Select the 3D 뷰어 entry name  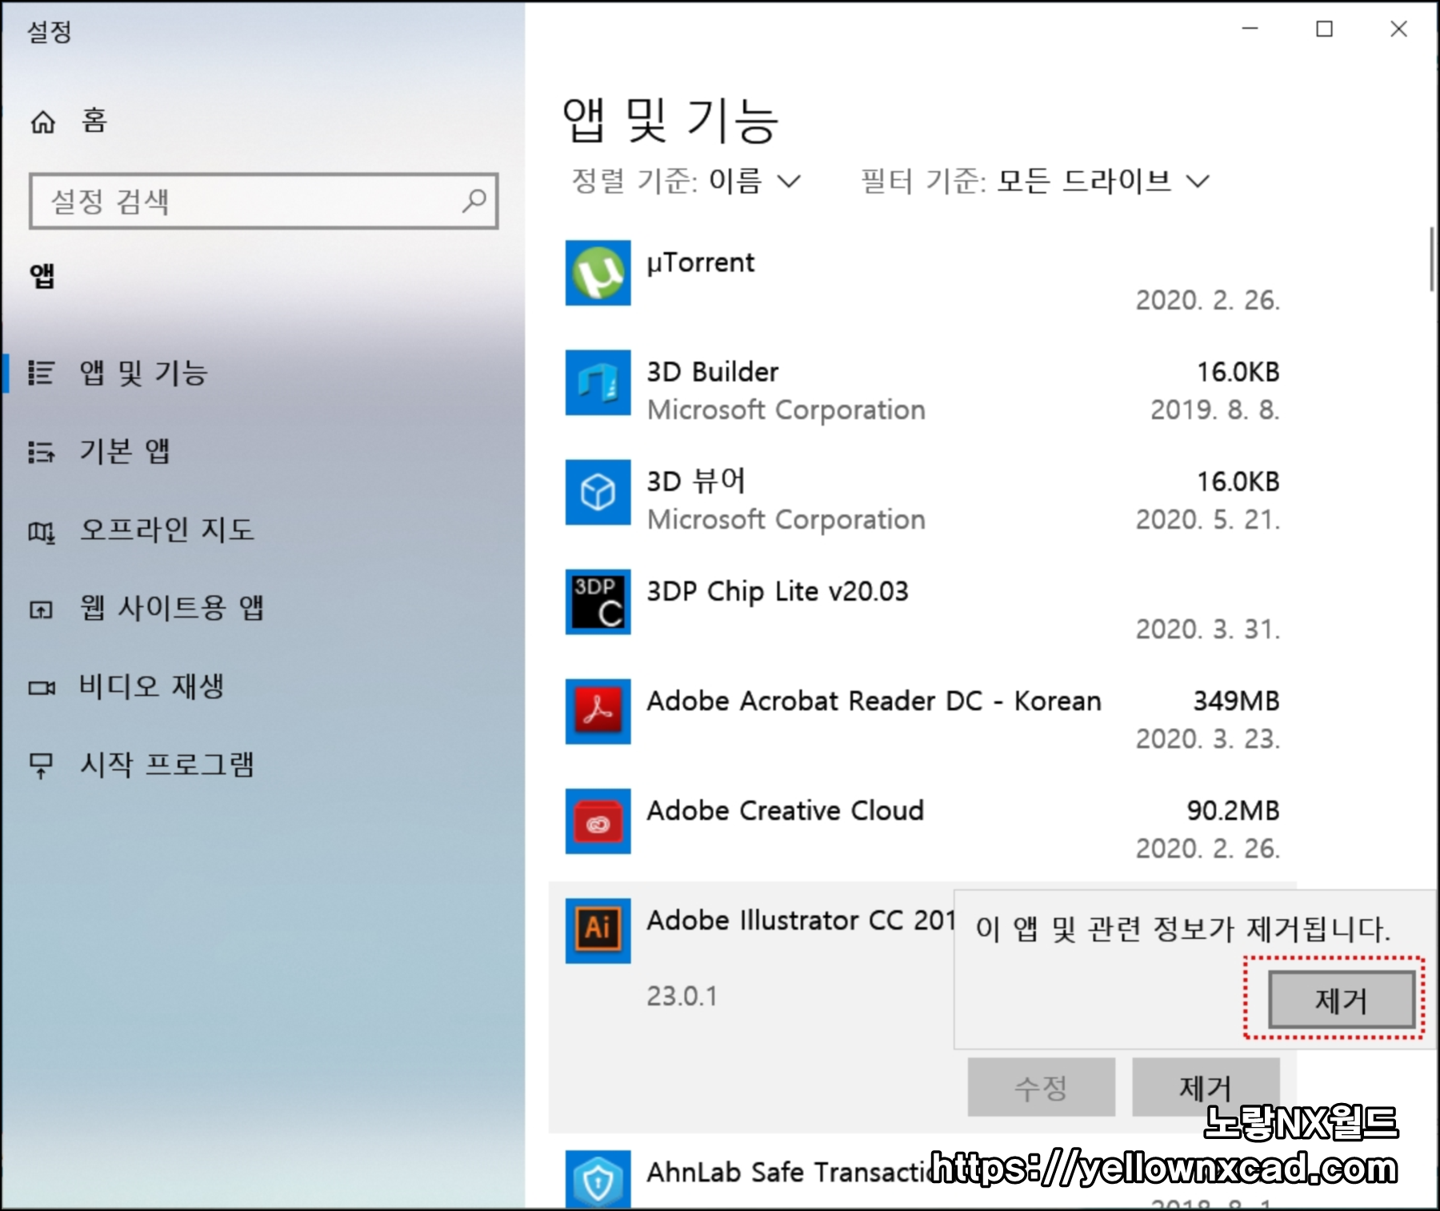pyautogui.click(x=696, y=482)
